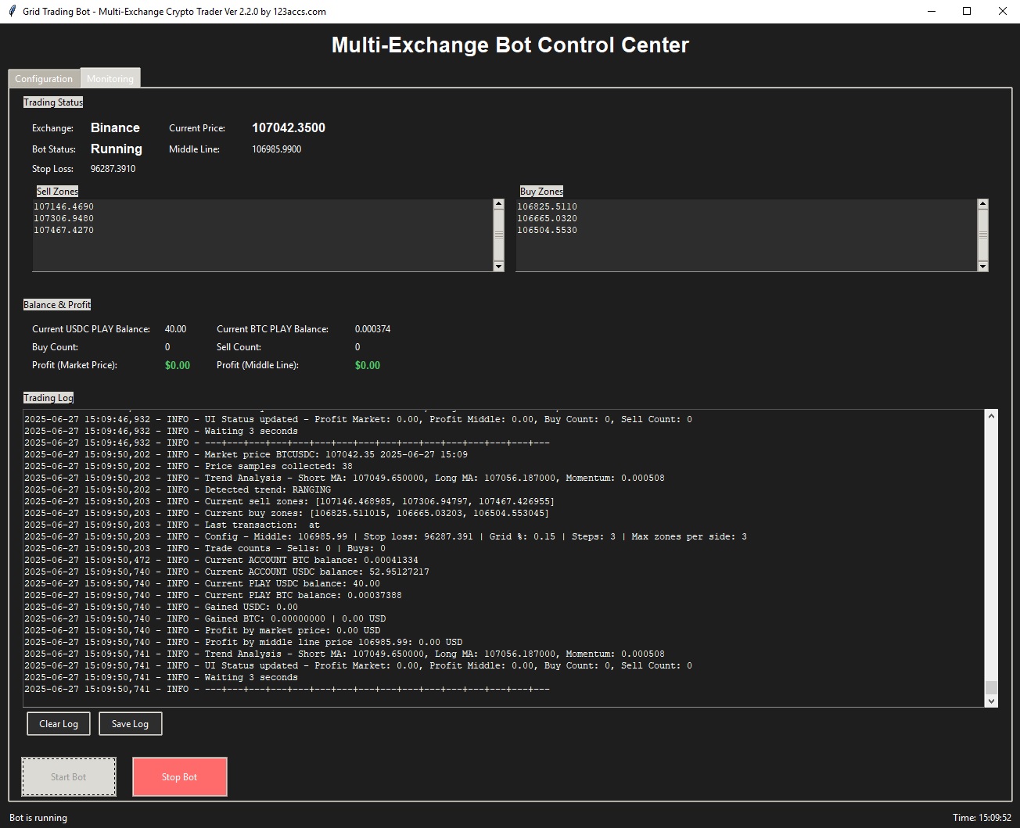This screenshot has height=828, width=1020.
Task: Click the Start Bot button
Action: click(69, 776)
